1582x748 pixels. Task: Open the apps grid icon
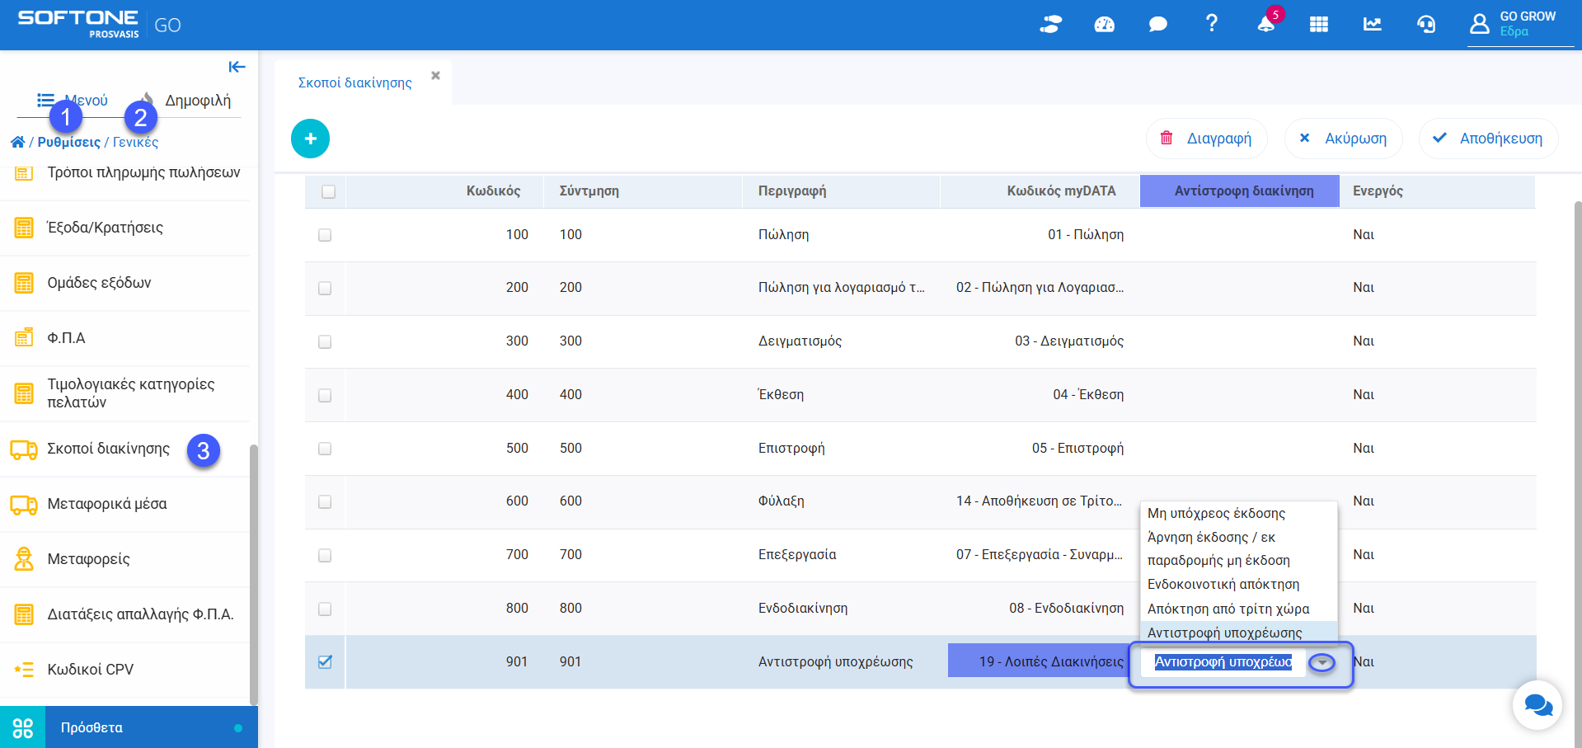[1318, 25]
